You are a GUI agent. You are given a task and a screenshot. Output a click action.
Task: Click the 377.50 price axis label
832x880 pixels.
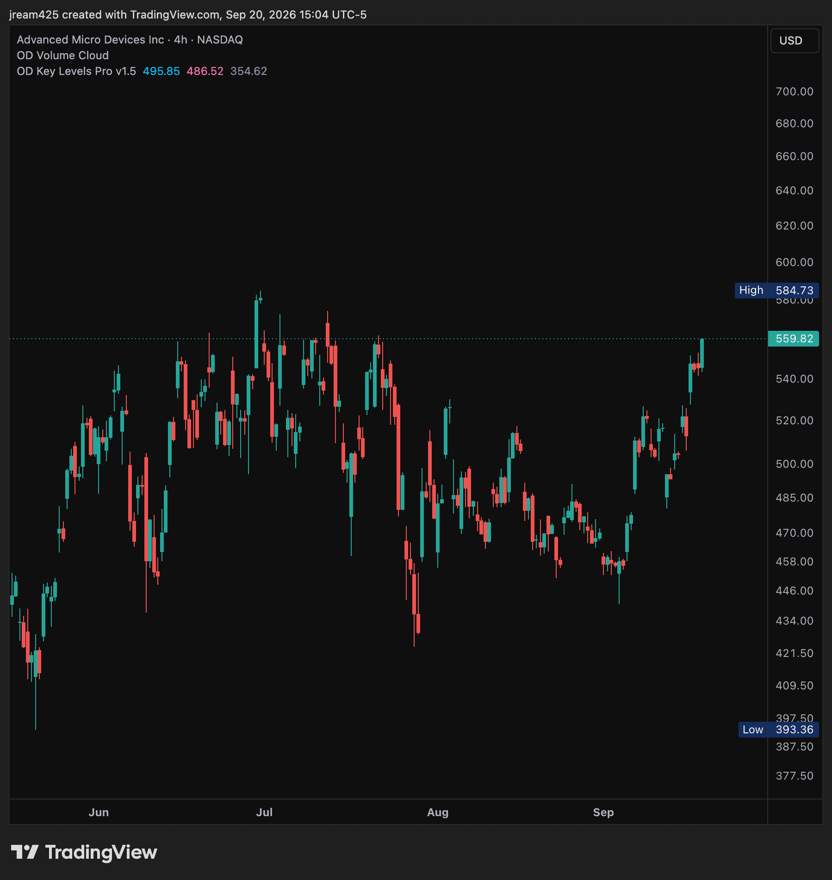(x=795, y=776)
